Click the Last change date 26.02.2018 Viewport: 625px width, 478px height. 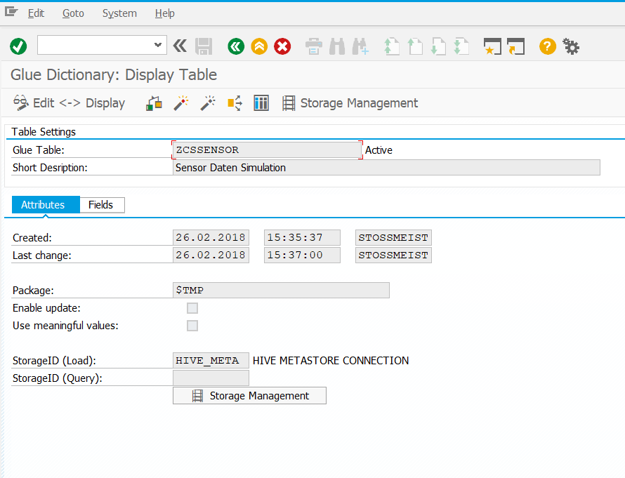[x=211, y=255]
